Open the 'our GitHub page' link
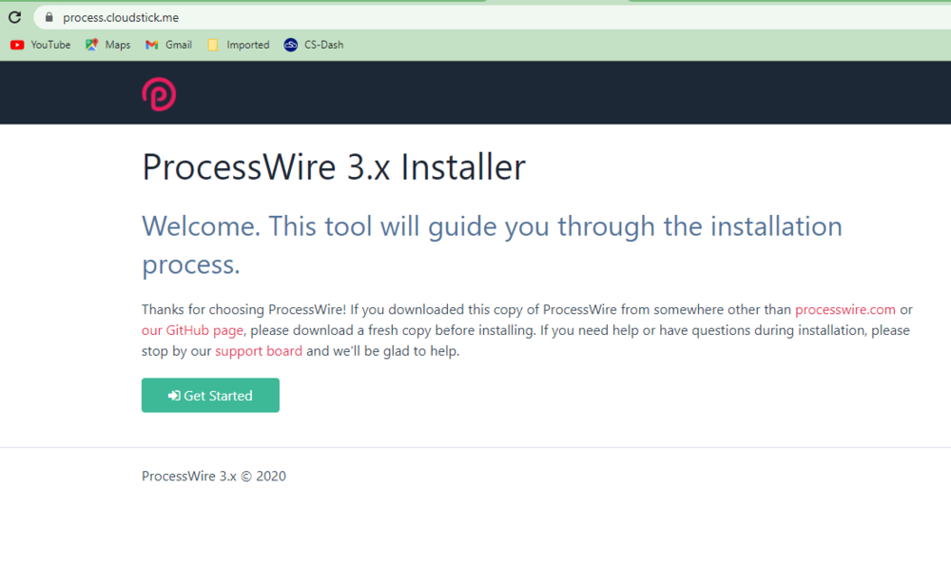 193,330
